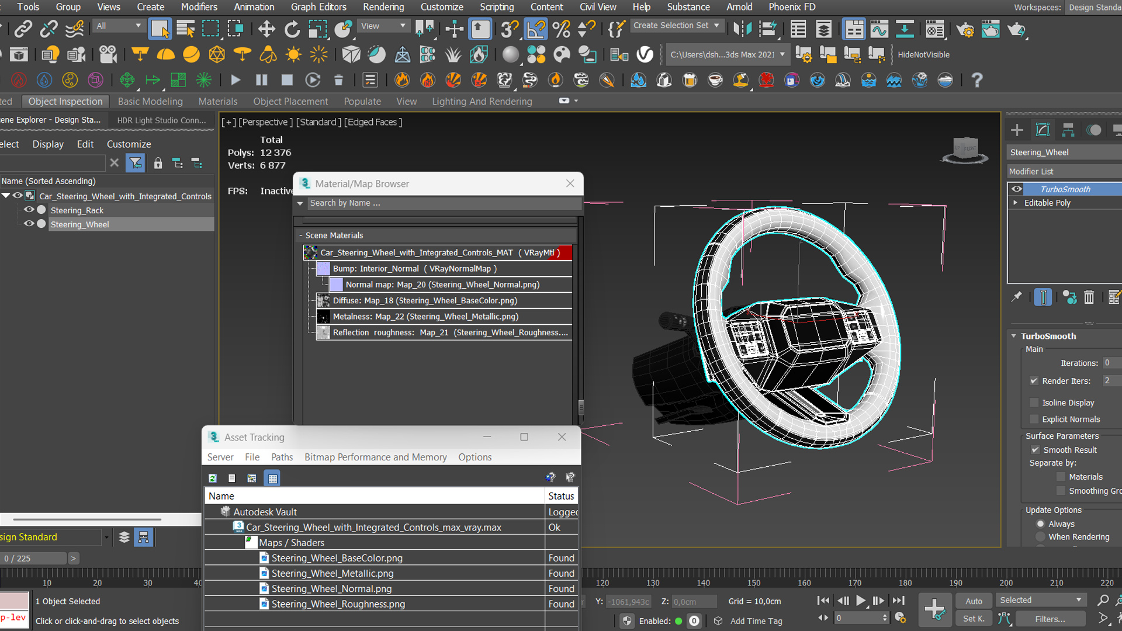Go to end frame transport button
Viewport: 1122px width, 631px height.
(899, 601)
